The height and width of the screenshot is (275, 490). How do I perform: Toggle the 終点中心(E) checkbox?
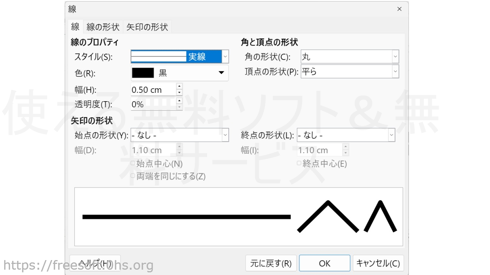(x=299, y=163)
